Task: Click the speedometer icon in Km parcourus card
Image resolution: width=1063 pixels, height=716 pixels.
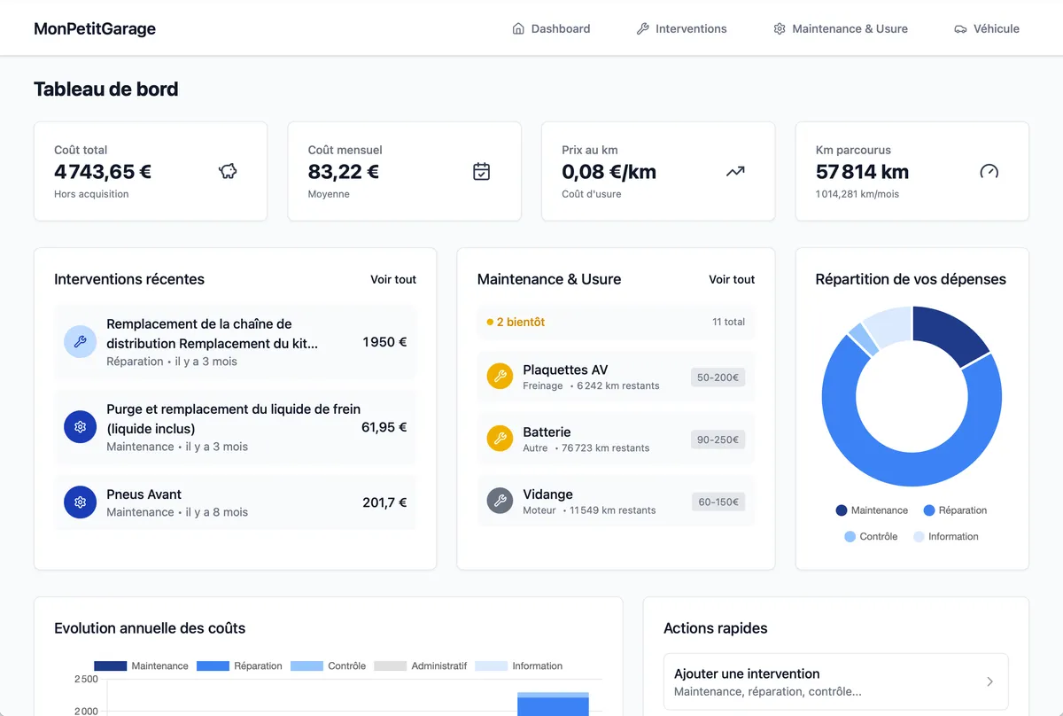Action: point(989,171)
